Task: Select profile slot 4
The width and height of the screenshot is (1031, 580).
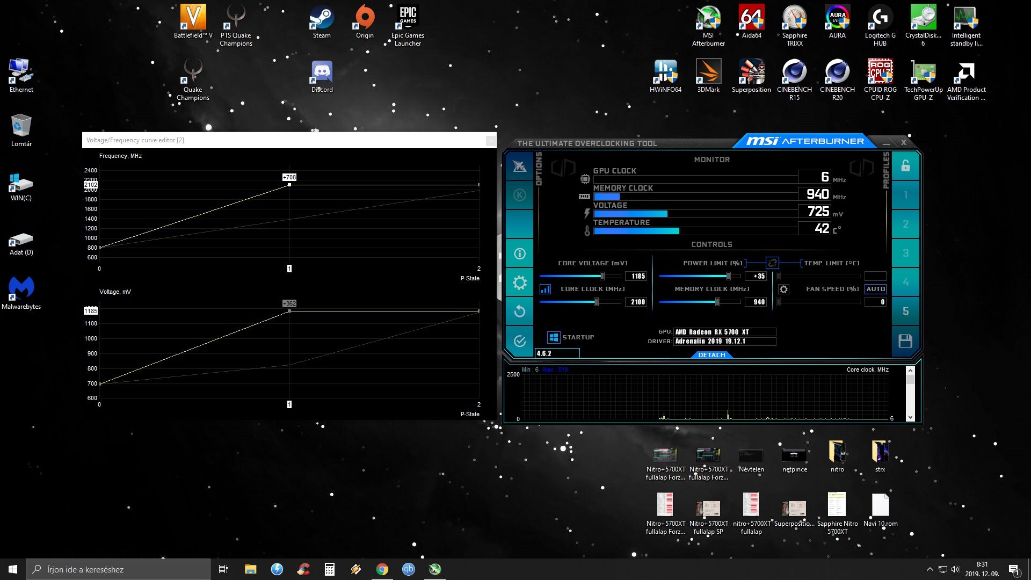Action: (x=905, y=282)
